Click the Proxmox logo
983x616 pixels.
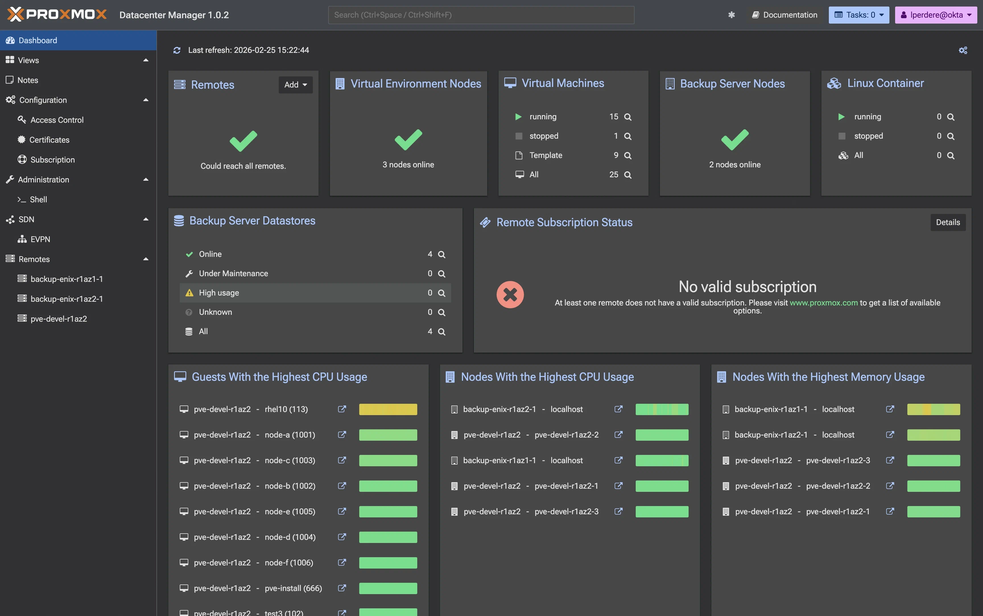click(56, 14)
